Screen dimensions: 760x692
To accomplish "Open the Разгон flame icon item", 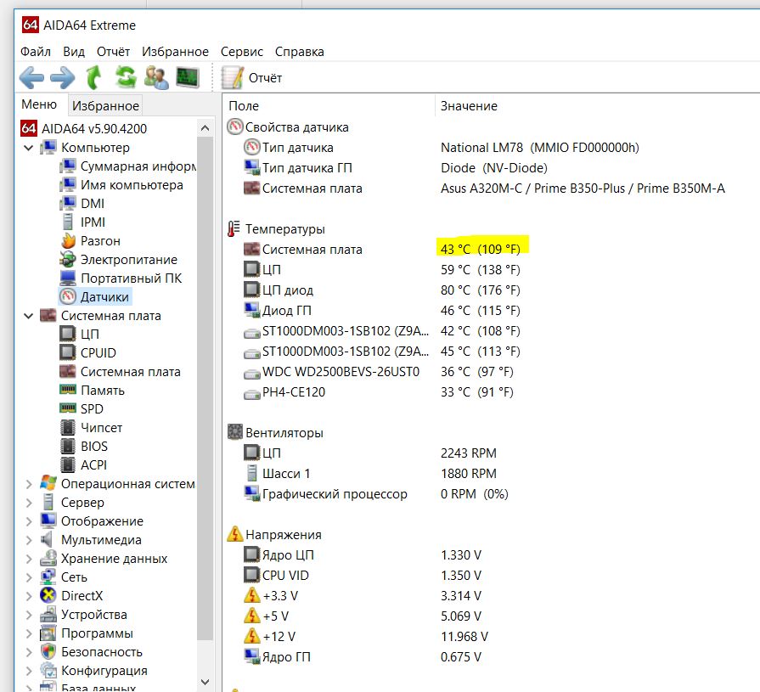I will click(90, 241).
